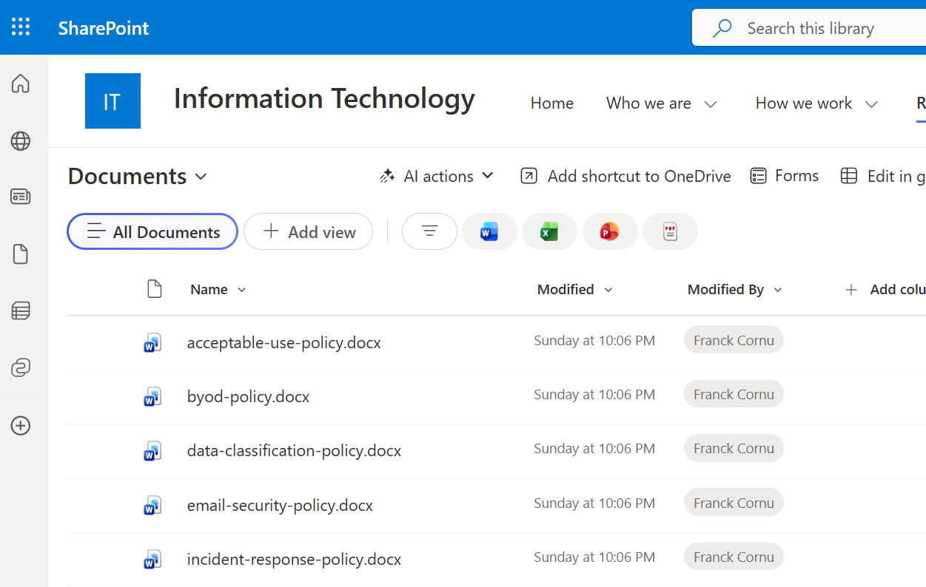Select the All Documents view tab

pos(152,232)
